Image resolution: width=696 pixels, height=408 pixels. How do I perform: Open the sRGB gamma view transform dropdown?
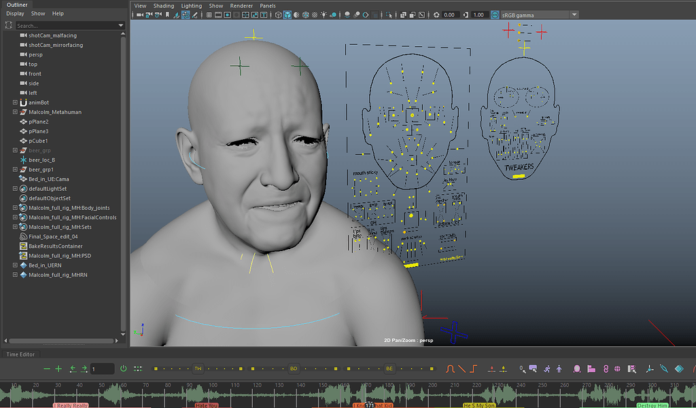click(574, 14)
